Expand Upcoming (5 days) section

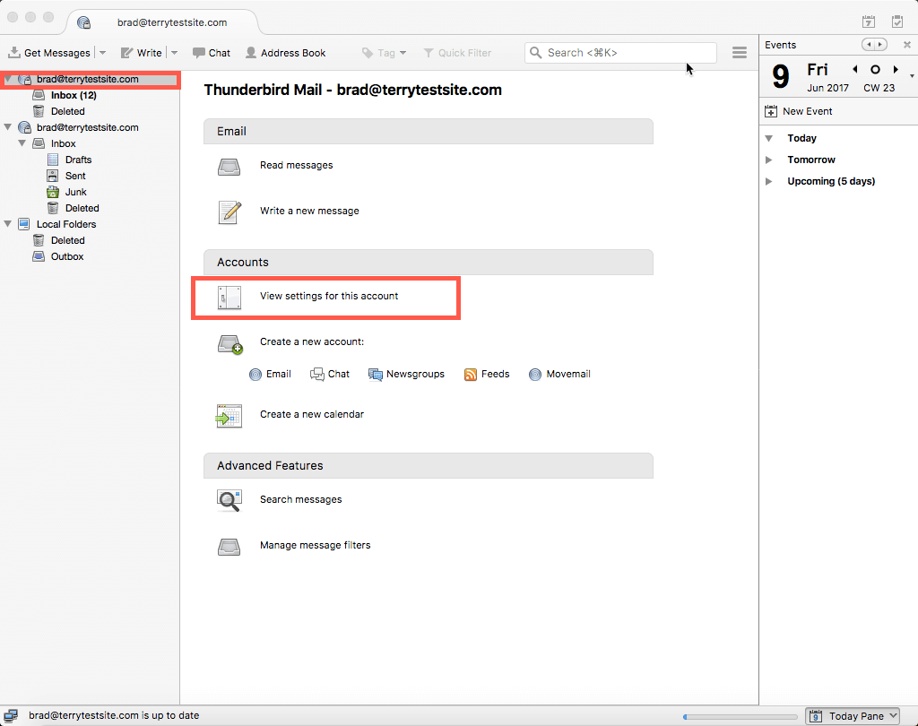769,181
